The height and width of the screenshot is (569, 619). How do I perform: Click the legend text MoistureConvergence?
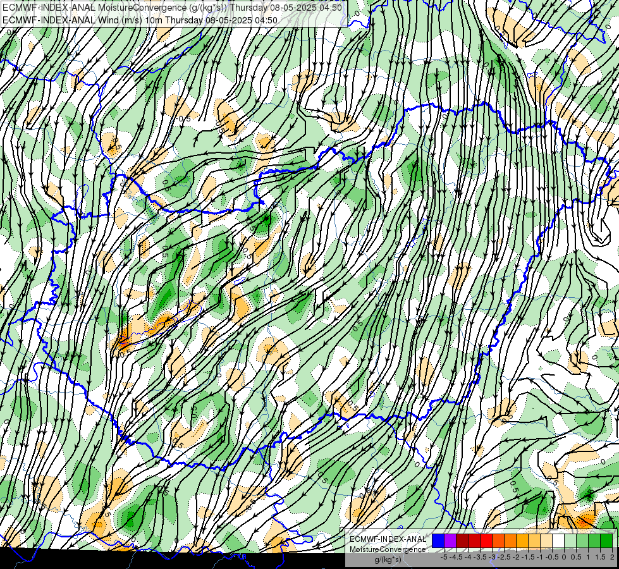coord(388,549)
